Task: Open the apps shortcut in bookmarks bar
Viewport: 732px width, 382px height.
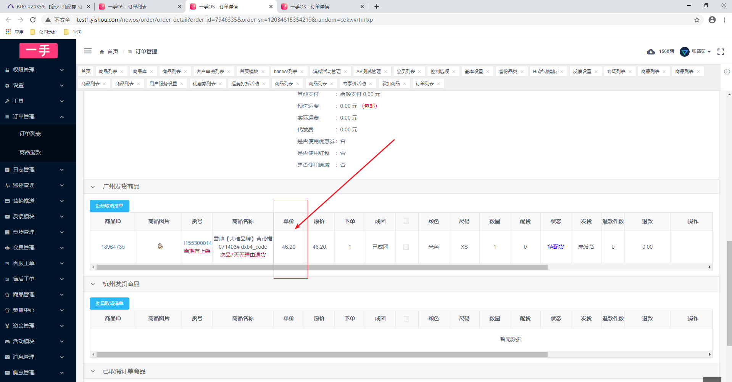Action: (x=15, y=32)
